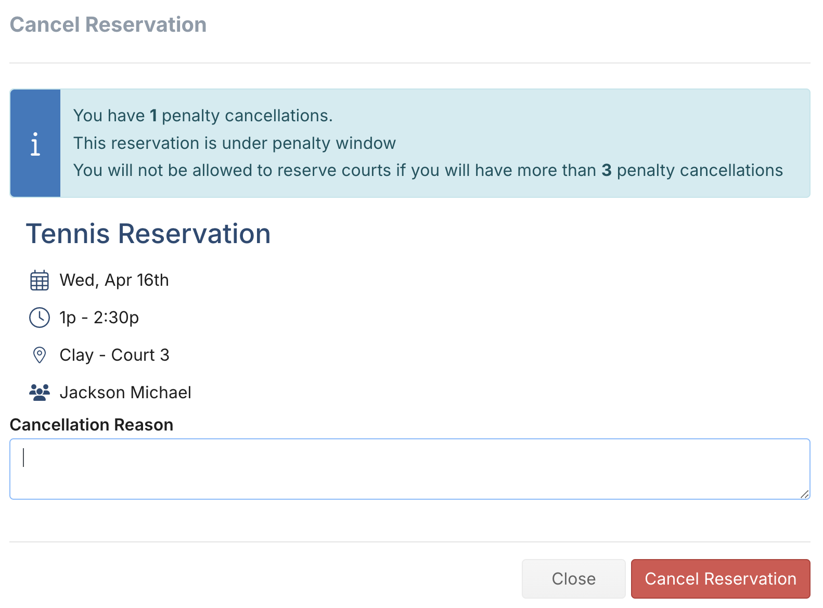This screenshot has width=823, height=608.
Task: Confirm with the red Cancel Reservation button
Action: pyautogui.click(x=720, y=579)
